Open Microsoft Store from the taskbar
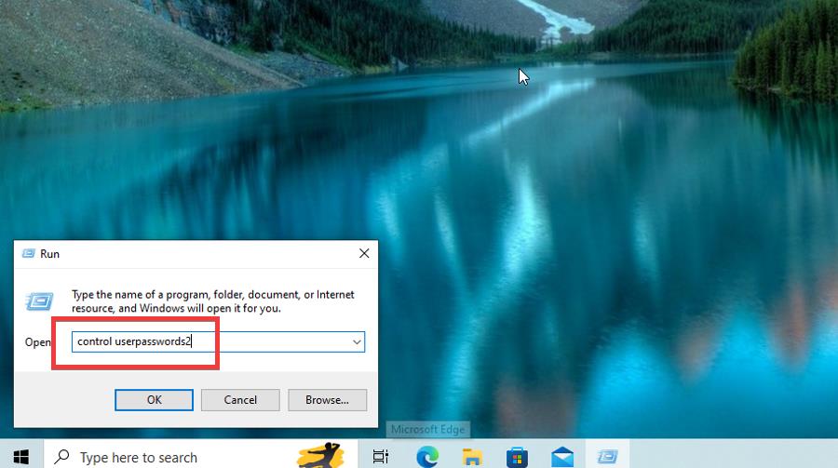This screenshot has width=838, height=468. click(517, 456)
